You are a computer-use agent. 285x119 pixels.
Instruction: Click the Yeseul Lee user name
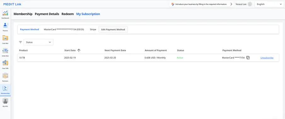coord(241,4)
